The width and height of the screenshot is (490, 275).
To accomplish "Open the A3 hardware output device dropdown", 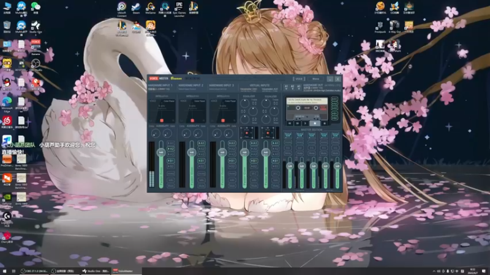I will pyautogui.click(x=299, y=87).
